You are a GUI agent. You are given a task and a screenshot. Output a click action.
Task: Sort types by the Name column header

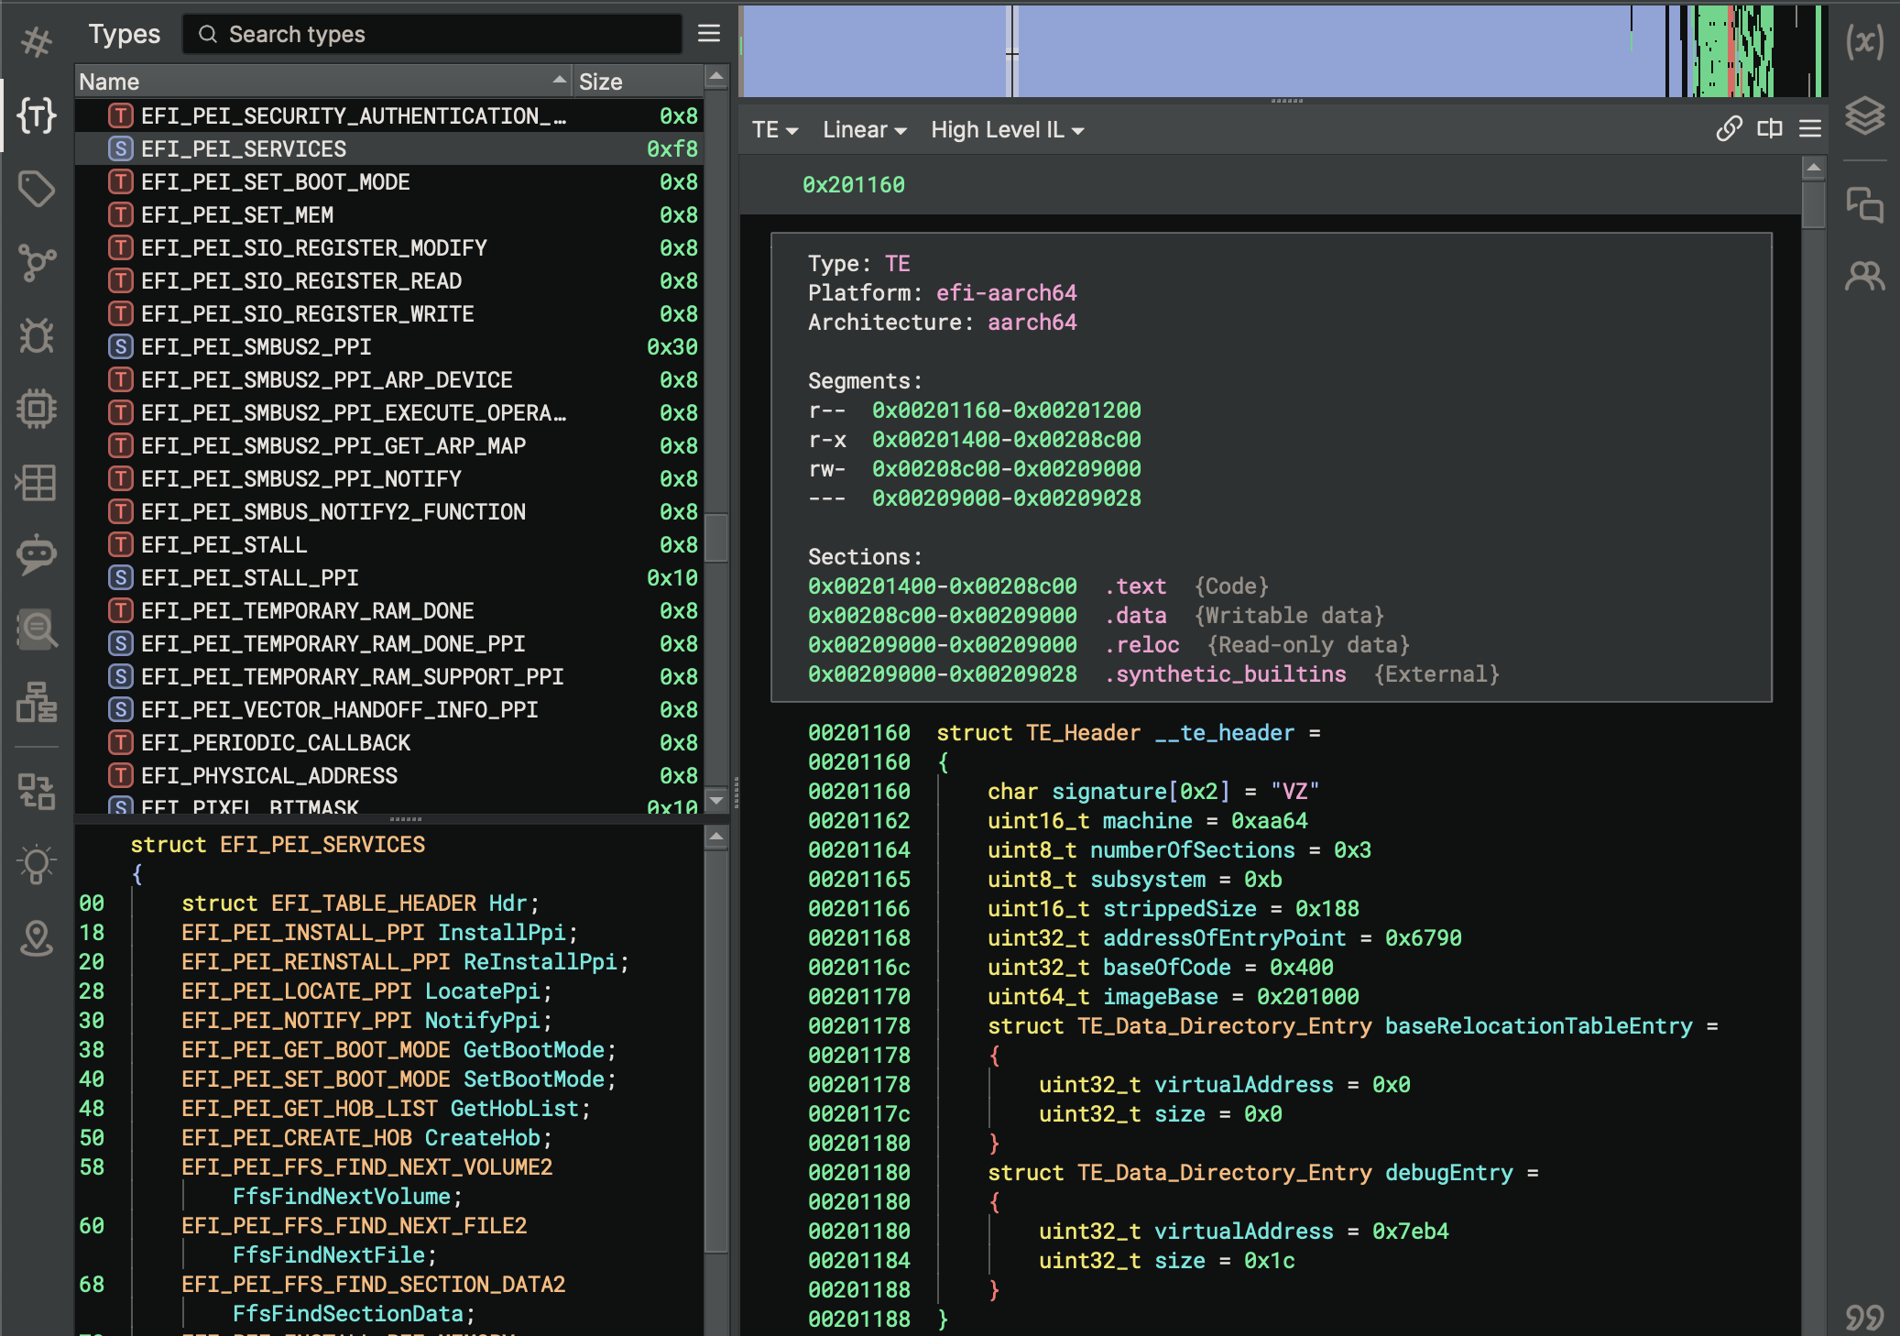(321, 82)
